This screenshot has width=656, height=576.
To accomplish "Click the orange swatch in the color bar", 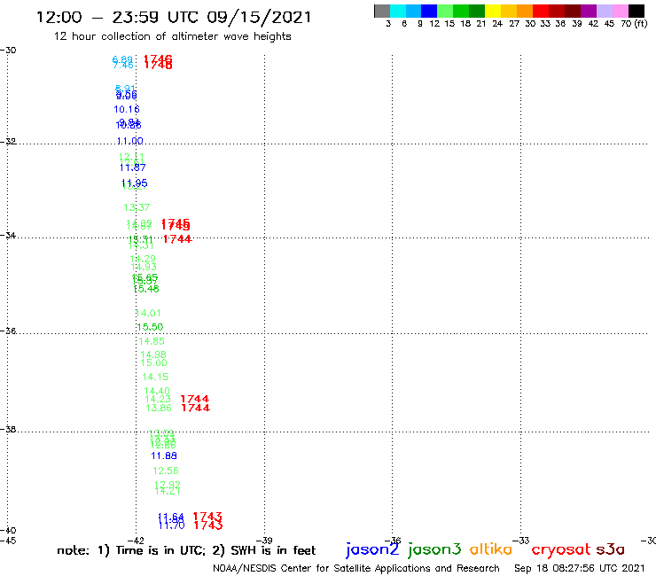I will 525,11.
